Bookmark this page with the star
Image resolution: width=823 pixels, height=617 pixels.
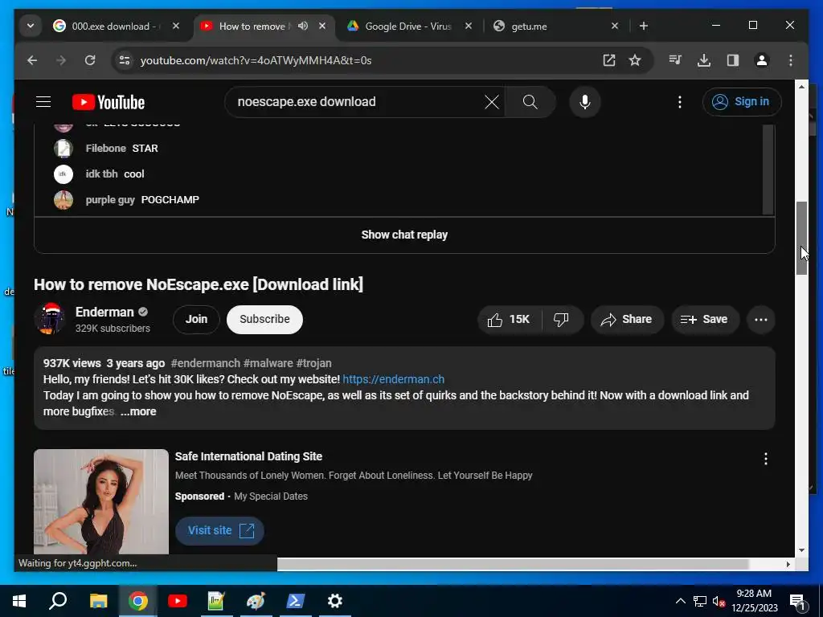coord(635,60)
